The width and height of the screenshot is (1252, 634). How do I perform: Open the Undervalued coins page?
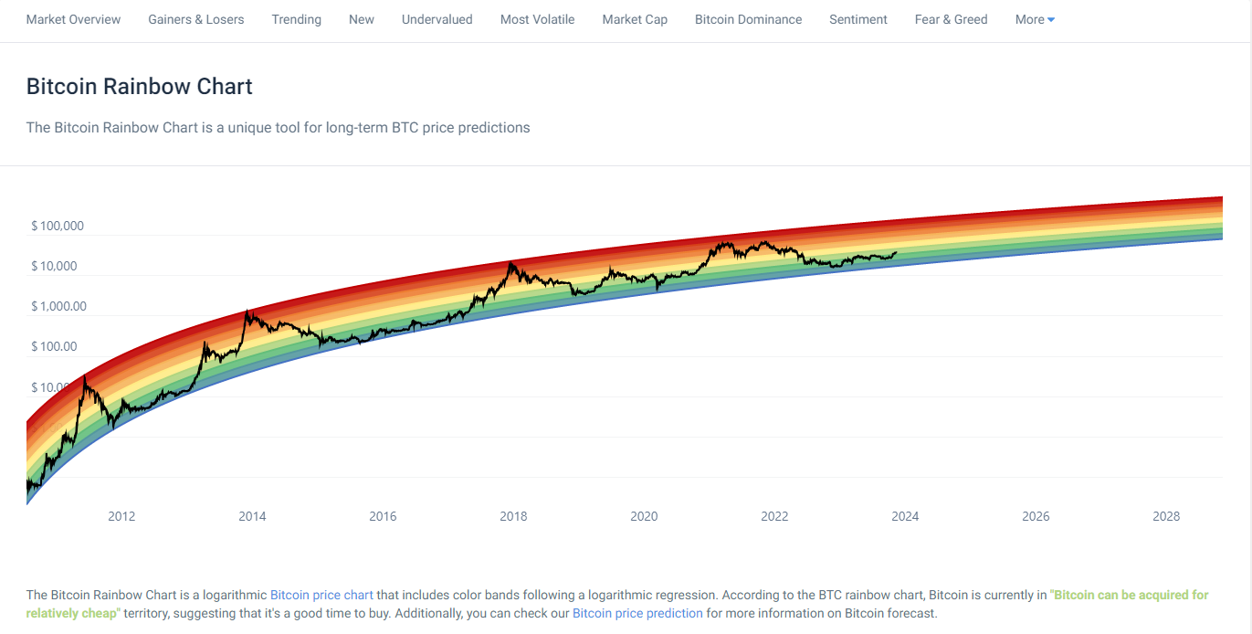[437, 19]
